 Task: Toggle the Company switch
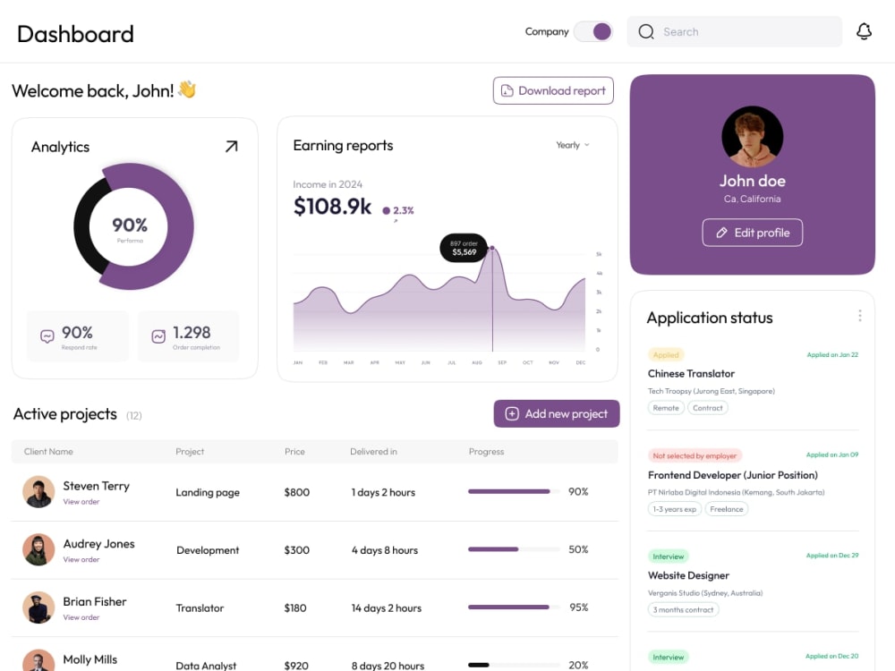593,31
